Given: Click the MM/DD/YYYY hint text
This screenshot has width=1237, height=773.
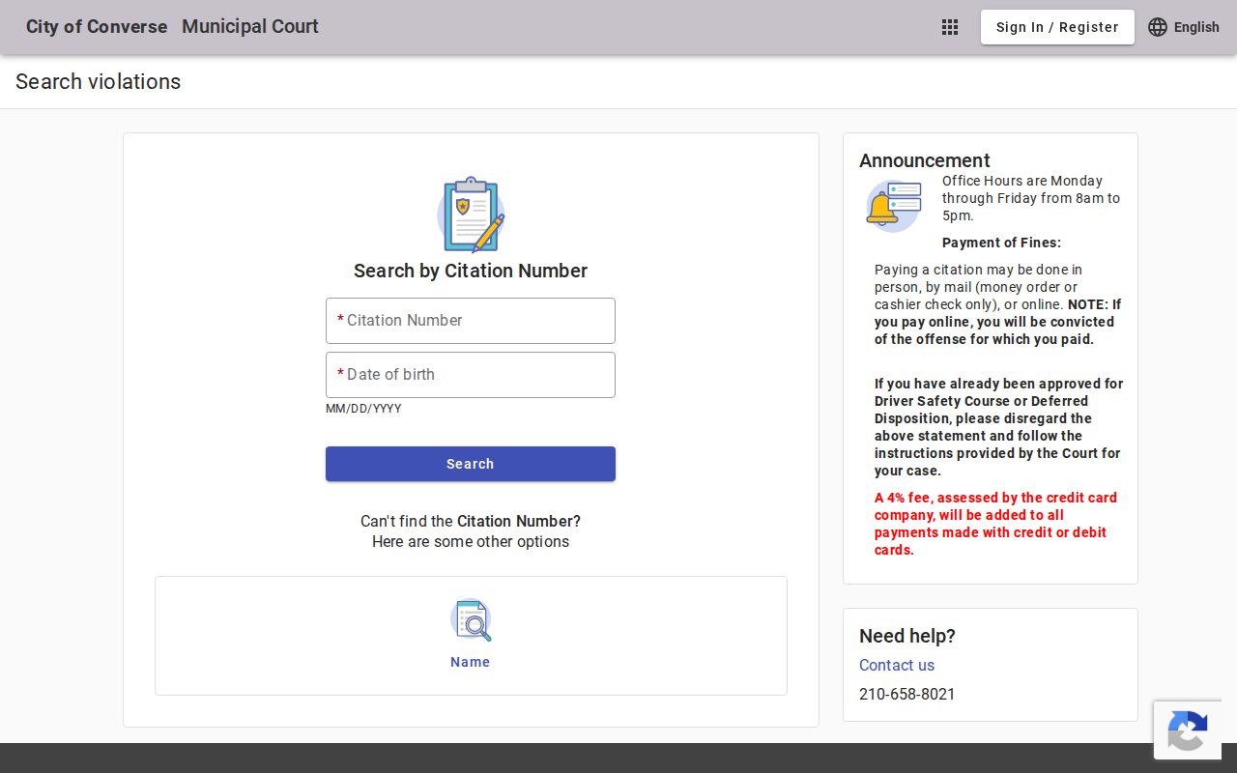Looking at the screenshot, I should click(363, 409).
